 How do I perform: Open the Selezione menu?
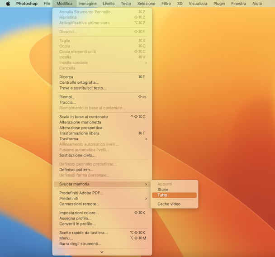coord(146,4)
